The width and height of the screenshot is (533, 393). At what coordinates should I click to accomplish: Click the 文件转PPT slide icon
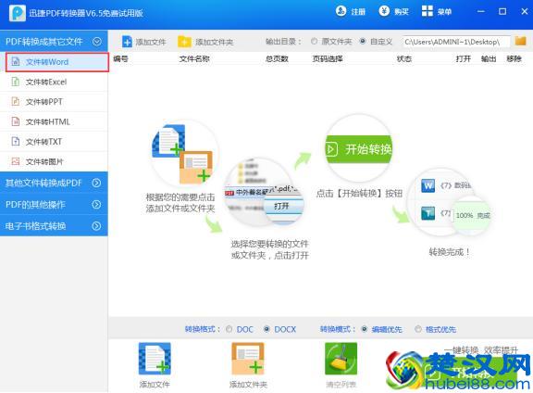tap(16, 101)
